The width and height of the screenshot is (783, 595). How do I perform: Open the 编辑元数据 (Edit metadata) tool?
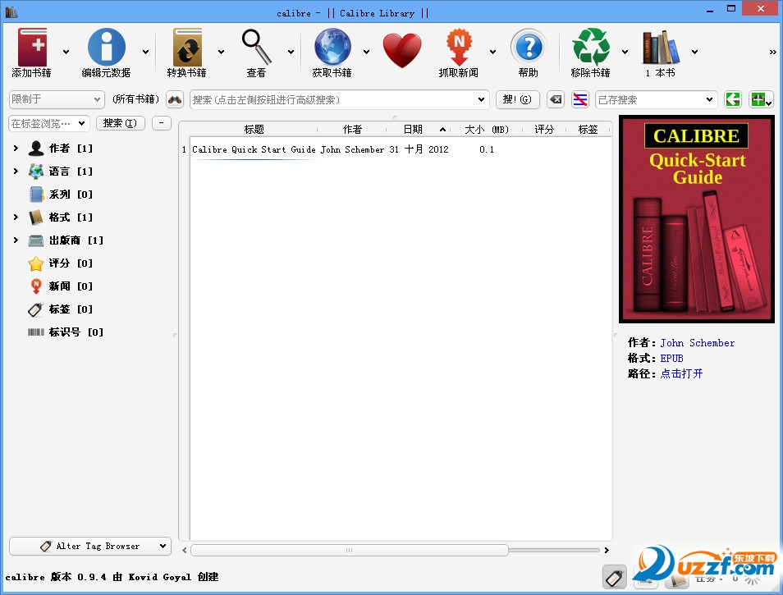click(x=108, y=48)
